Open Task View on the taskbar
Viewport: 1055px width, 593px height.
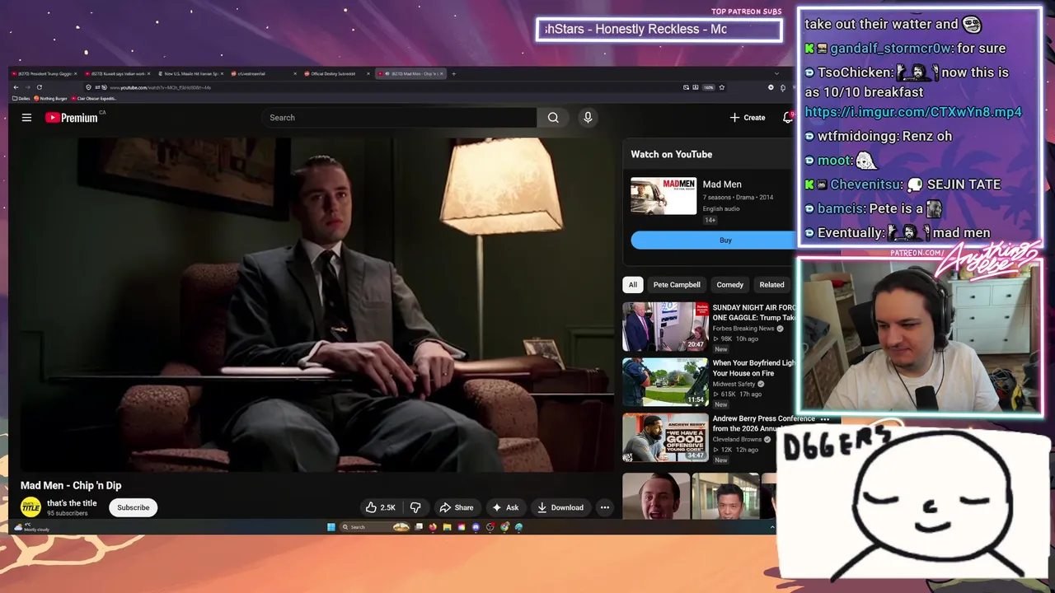[x=419, y=527]
